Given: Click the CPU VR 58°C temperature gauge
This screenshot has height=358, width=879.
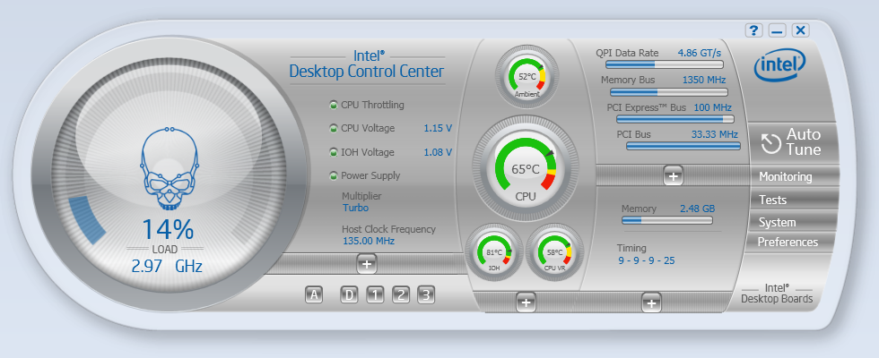Looking at the screenshot, I should click(554, 252).
